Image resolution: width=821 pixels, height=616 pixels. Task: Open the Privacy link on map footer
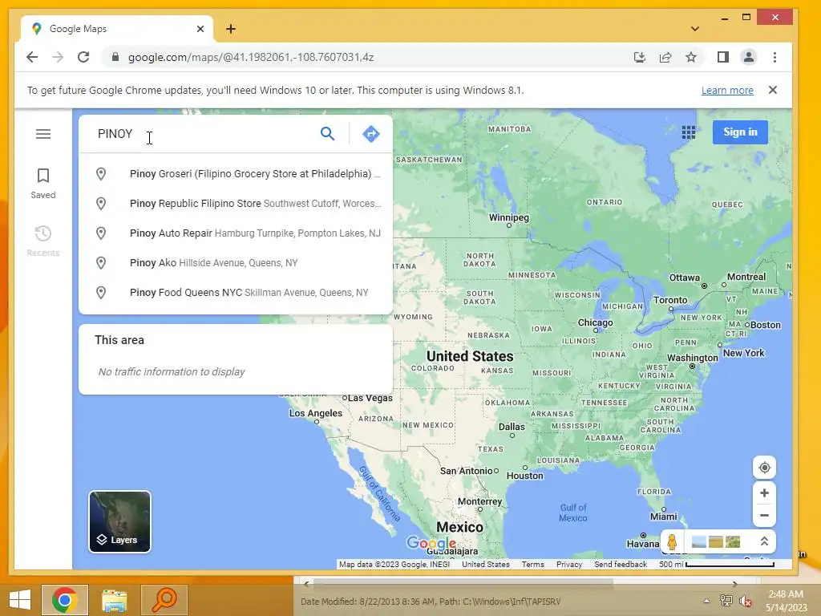click(569, 564)
